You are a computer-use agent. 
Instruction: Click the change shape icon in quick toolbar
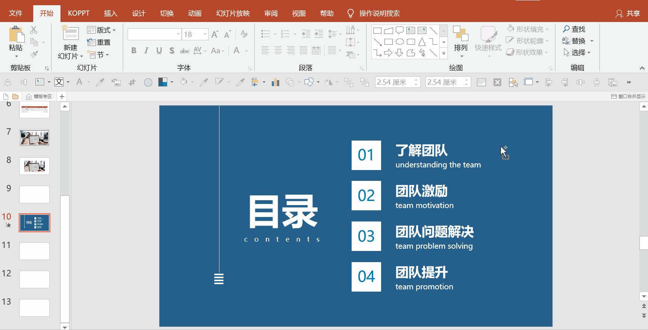(x=309, y=82)
